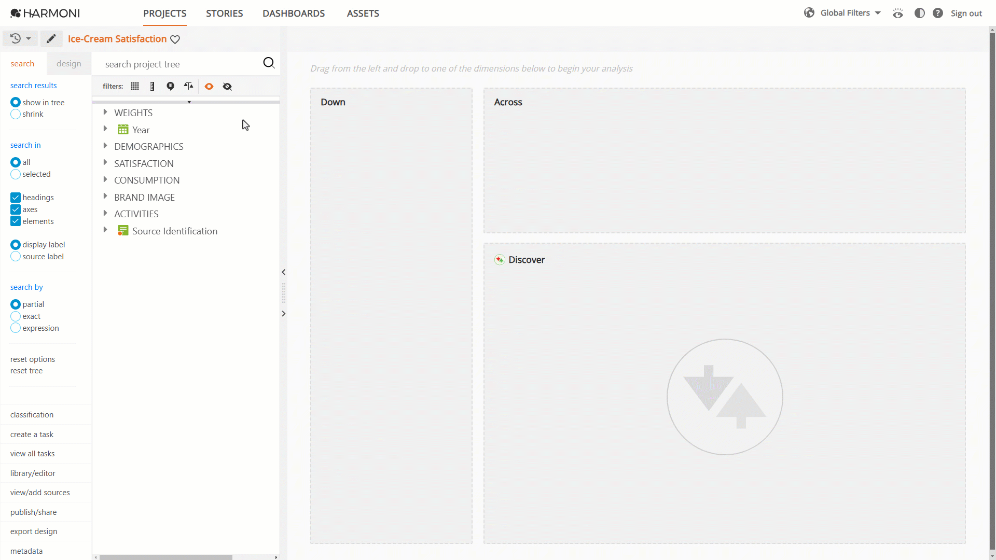
Task: Uncheck the axes checkbox
Action: pyautogui.click(x=16, y=209)
